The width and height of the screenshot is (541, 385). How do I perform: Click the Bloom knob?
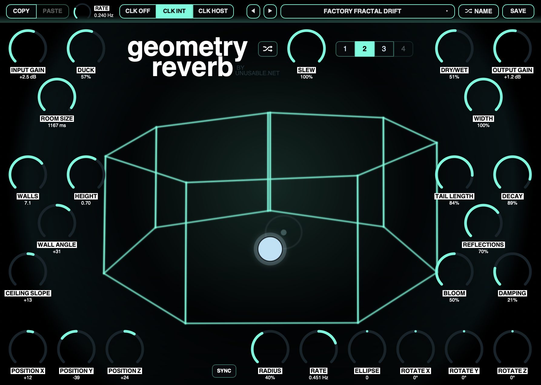pyautogui.click(x=454, y=271)
